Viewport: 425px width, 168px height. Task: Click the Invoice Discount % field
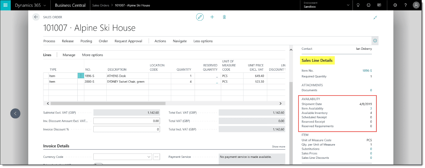(127, 129)
